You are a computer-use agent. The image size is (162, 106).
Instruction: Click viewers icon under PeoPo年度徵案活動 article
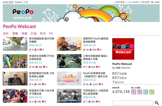click(90, 84)
